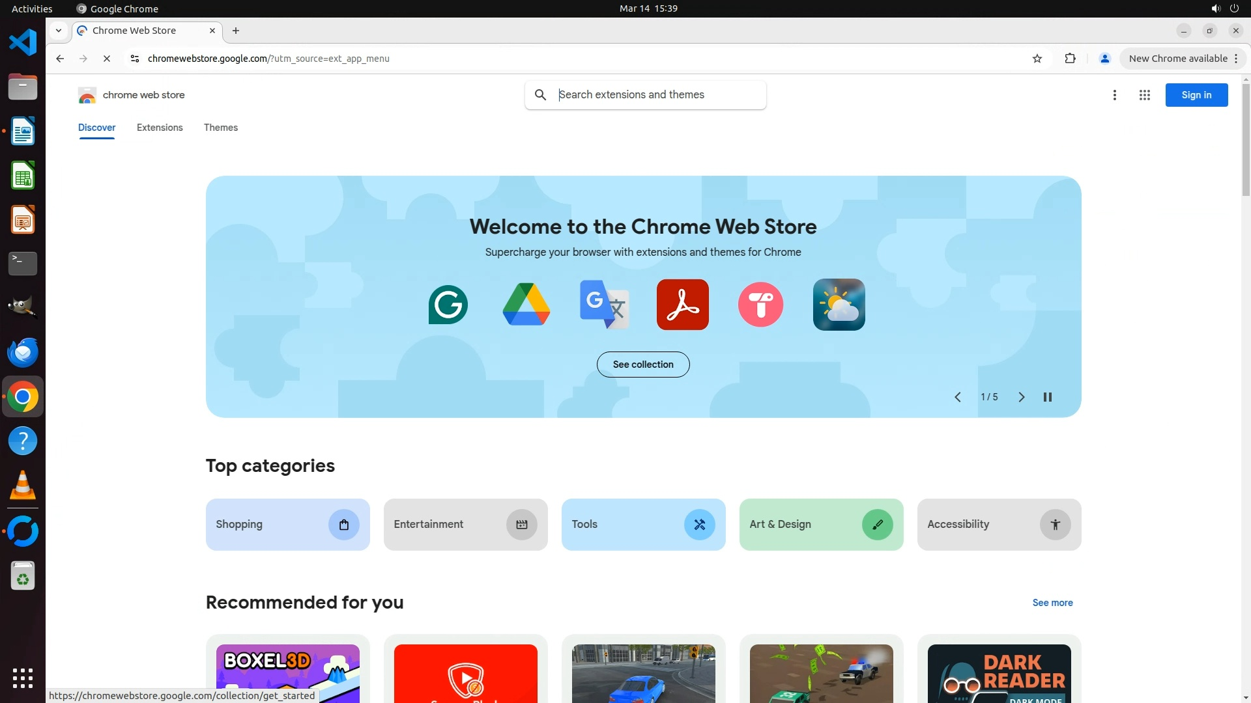
Task: Open the Google apps grid
Action: 1144,95
